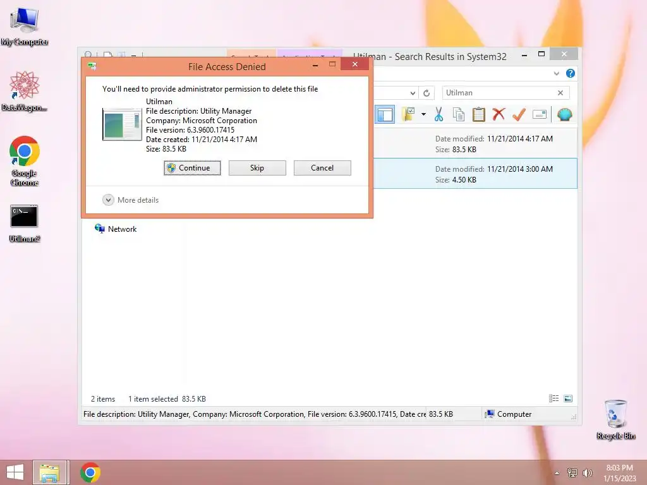Viewport: 647px width, 485px height.
Task: Click the network tray icon
Action: tap(572, 473)
